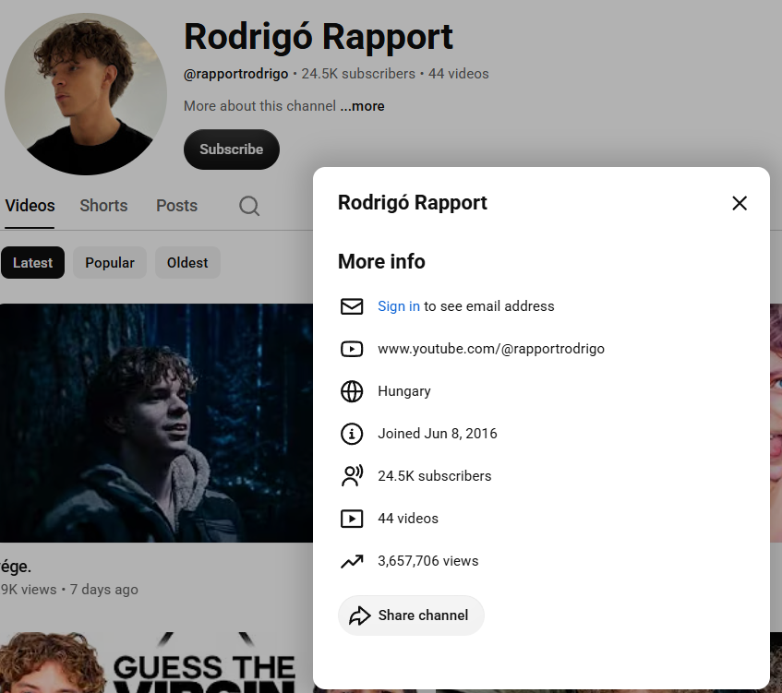782x693 pixels.
Task: Sort videos by Oldest
Action: (187, 263)
